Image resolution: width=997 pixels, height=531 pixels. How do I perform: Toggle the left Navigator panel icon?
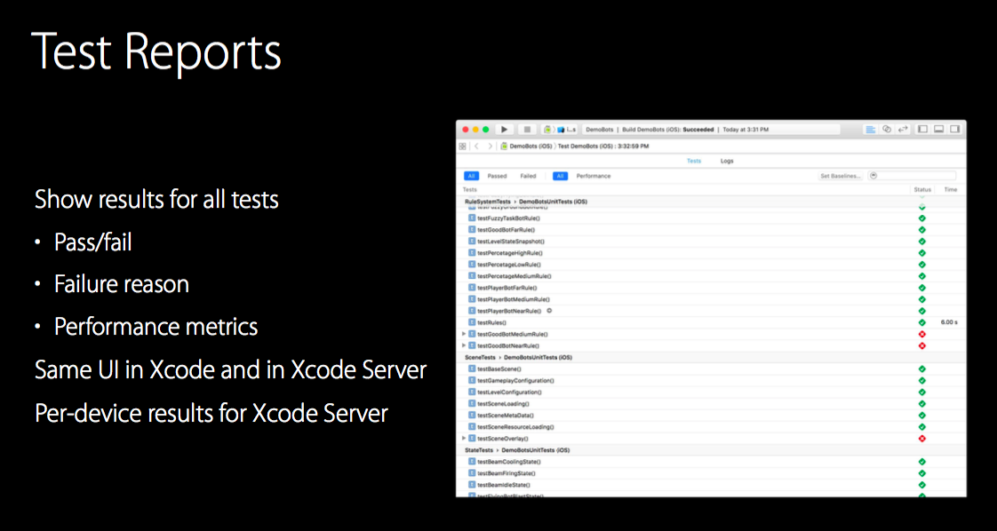click(x=922, y=130)
